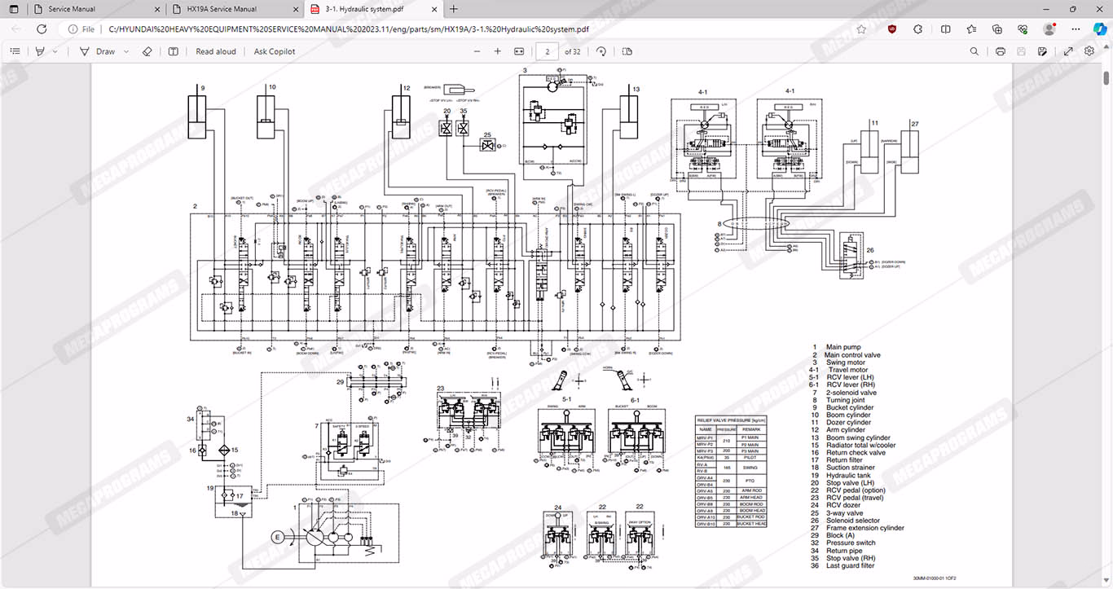Toggle the page view layout
Image resolution: width=1113 pixels, height=589 pixels.
(x=627, y=51)
